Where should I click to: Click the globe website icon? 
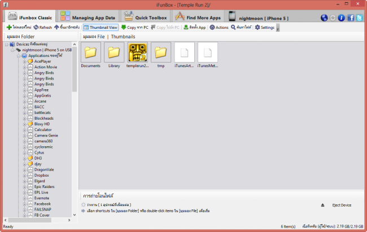coord(324,18)
